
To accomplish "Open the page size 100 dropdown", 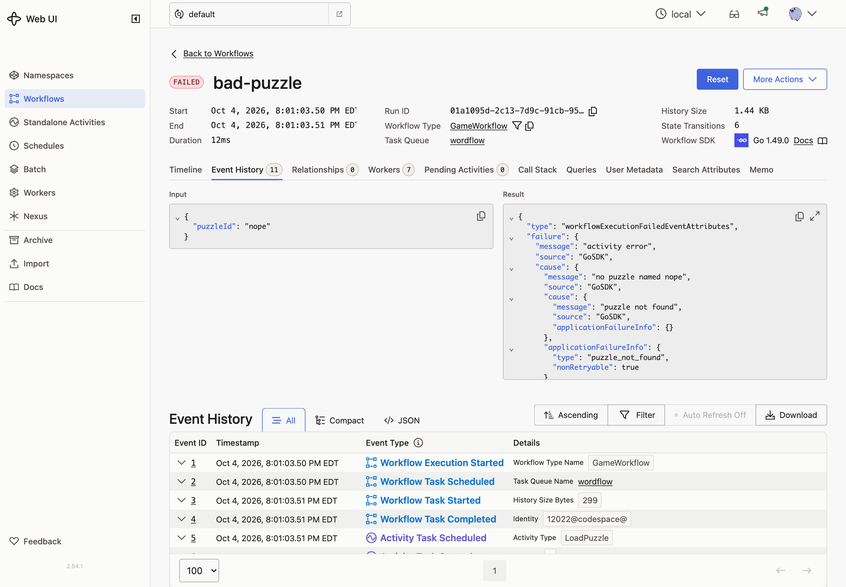I will click(x=199, y=571).
